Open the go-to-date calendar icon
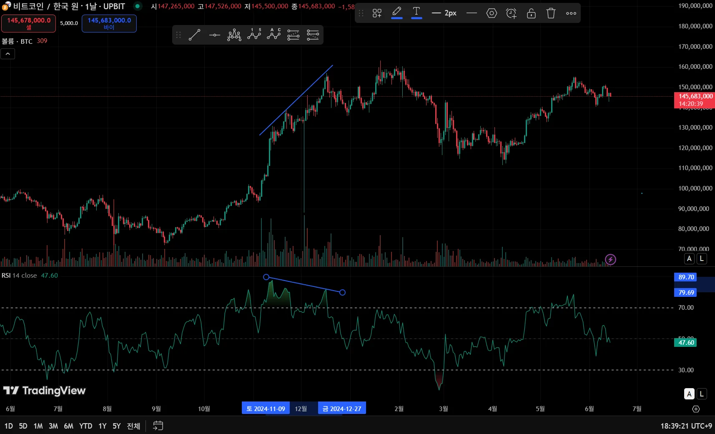Viewport: 715px width, 434px height. pyautogui.click(x=158, y=426)
